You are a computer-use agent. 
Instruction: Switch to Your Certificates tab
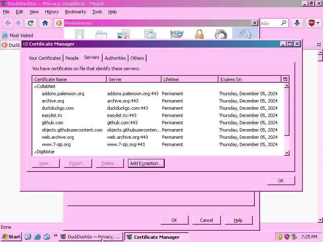click(45, 58)
